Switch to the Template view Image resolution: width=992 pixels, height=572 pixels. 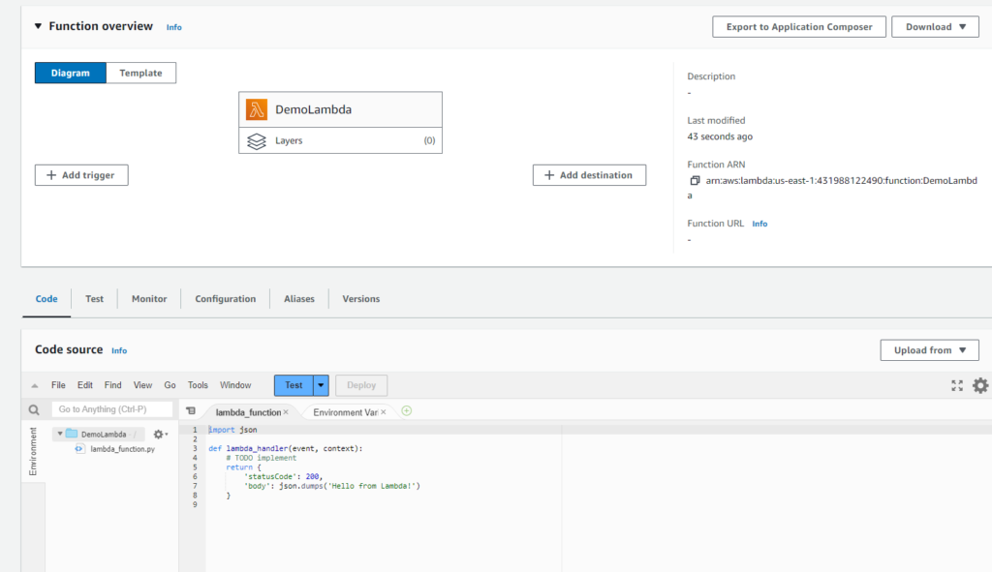141,73
